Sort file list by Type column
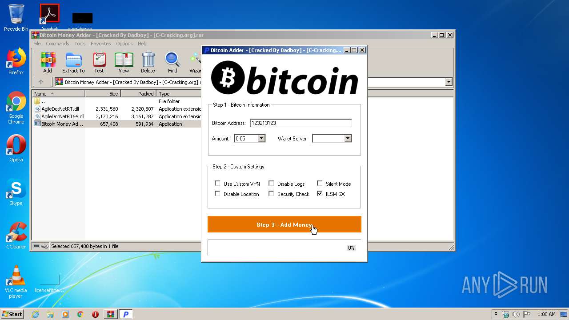This screenshot has width=569, height=320. [179, 94]
